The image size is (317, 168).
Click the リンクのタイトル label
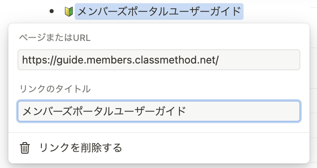point(55,89)
